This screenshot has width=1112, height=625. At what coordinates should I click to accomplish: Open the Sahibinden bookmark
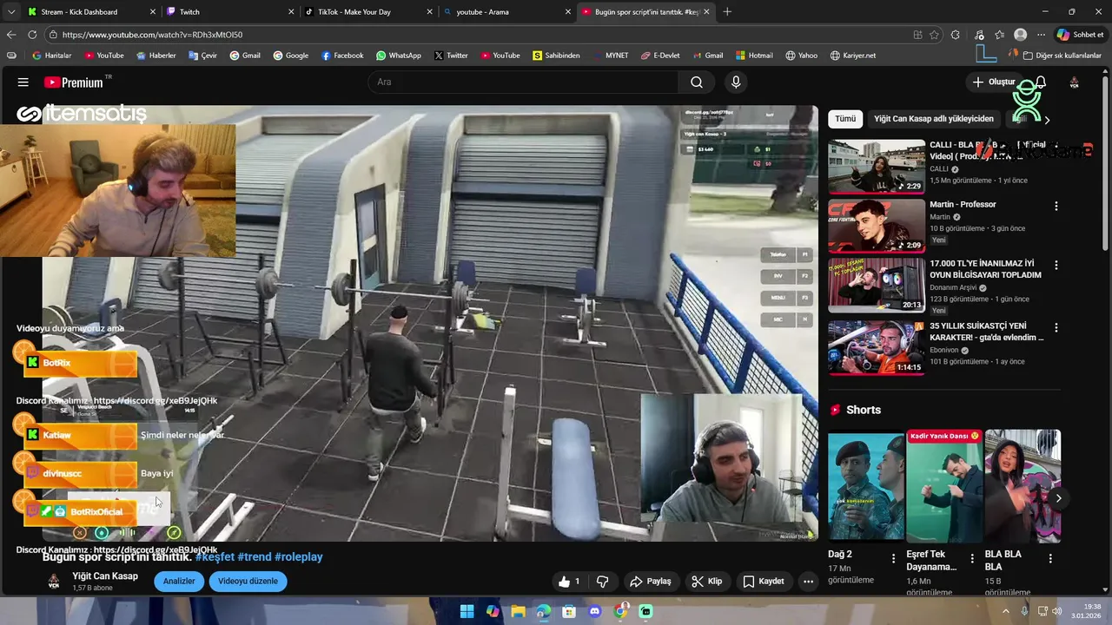pyautogui.click(x=556, y=56)
